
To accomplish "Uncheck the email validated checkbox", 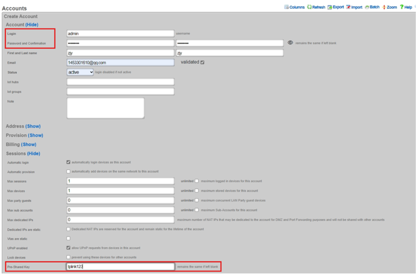I will coord(202,62).
